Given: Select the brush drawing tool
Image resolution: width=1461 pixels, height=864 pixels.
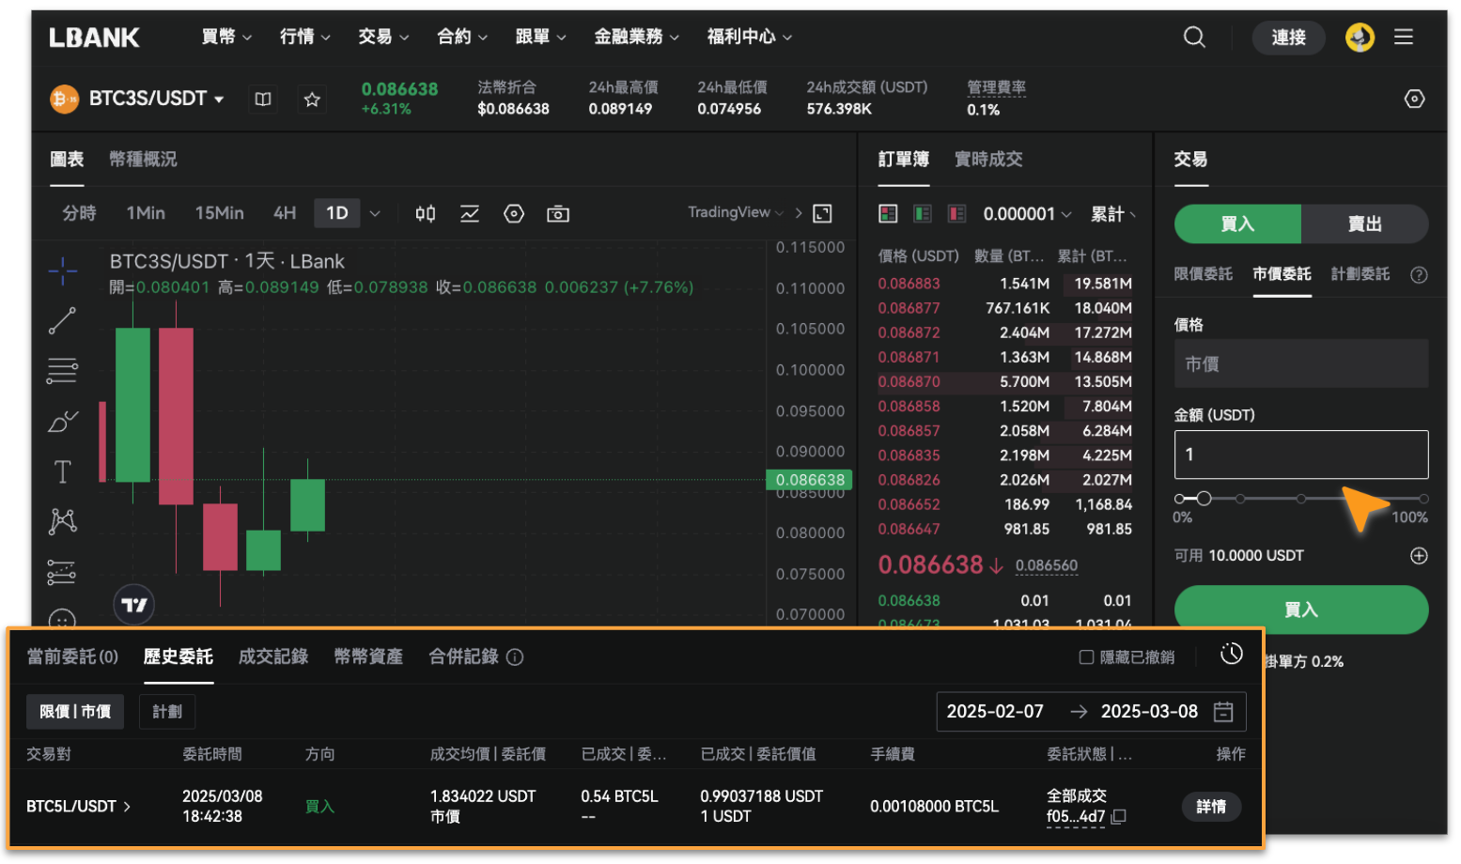Looking at the screenshot, I should 63,421.
